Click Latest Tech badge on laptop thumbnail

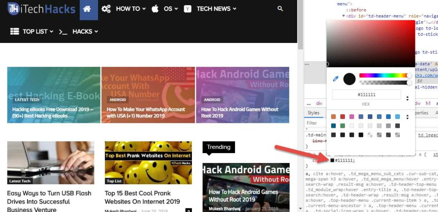pyautogui.click(x=20, y=181)
